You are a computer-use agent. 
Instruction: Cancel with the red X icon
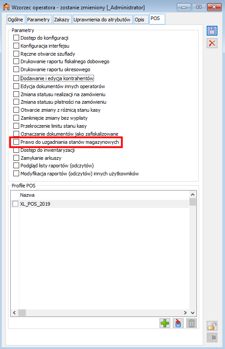(x=212, y=43)
